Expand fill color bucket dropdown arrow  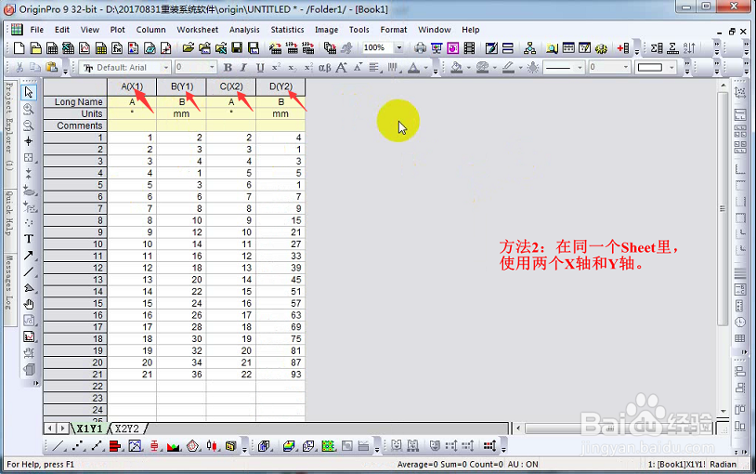pos(469,68)
